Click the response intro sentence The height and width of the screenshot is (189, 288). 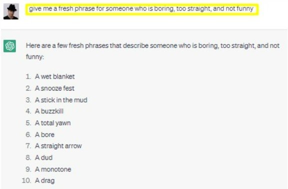pos(152,51)
